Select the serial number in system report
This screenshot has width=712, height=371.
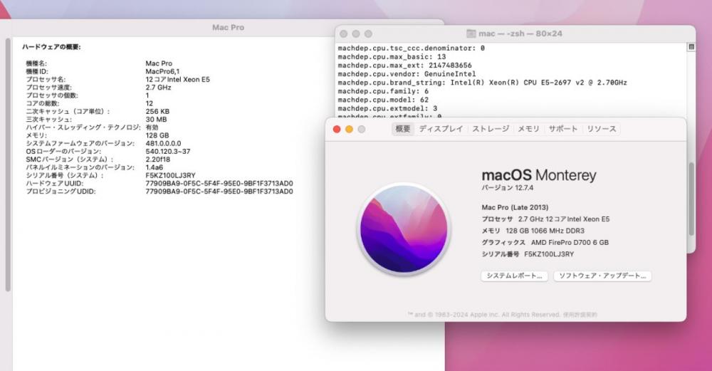(x=170, y=175)
